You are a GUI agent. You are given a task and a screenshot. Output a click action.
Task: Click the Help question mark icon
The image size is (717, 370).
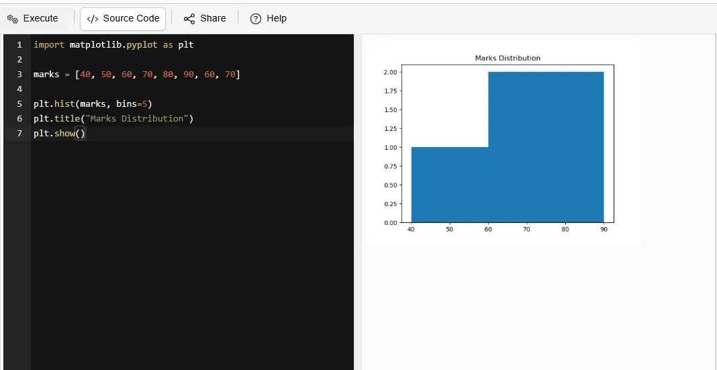pyautogui.click(x=256, y=19)
